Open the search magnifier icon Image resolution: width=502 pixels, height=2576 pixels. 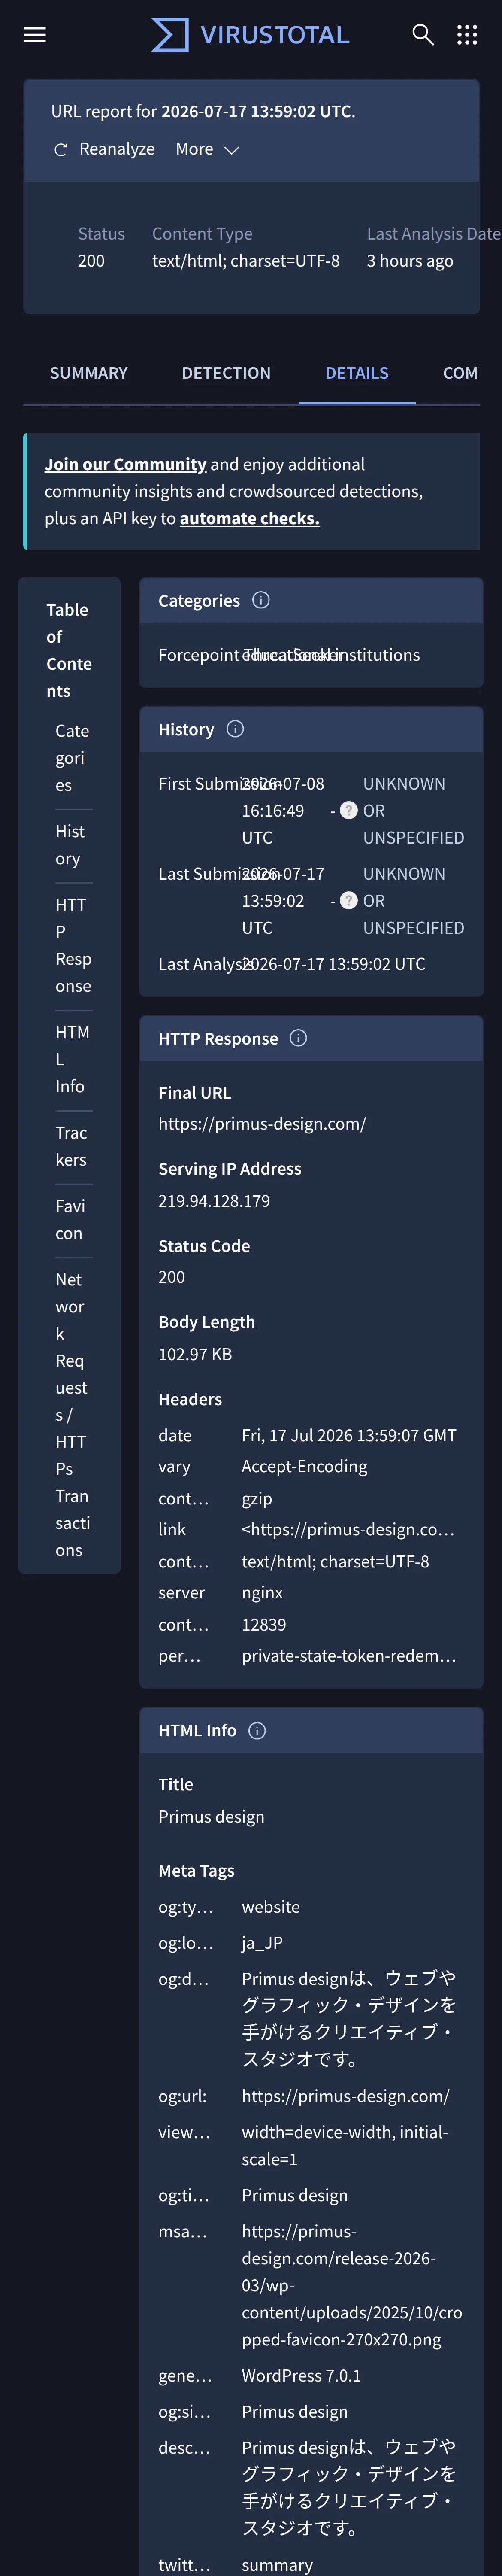point(423,35)
